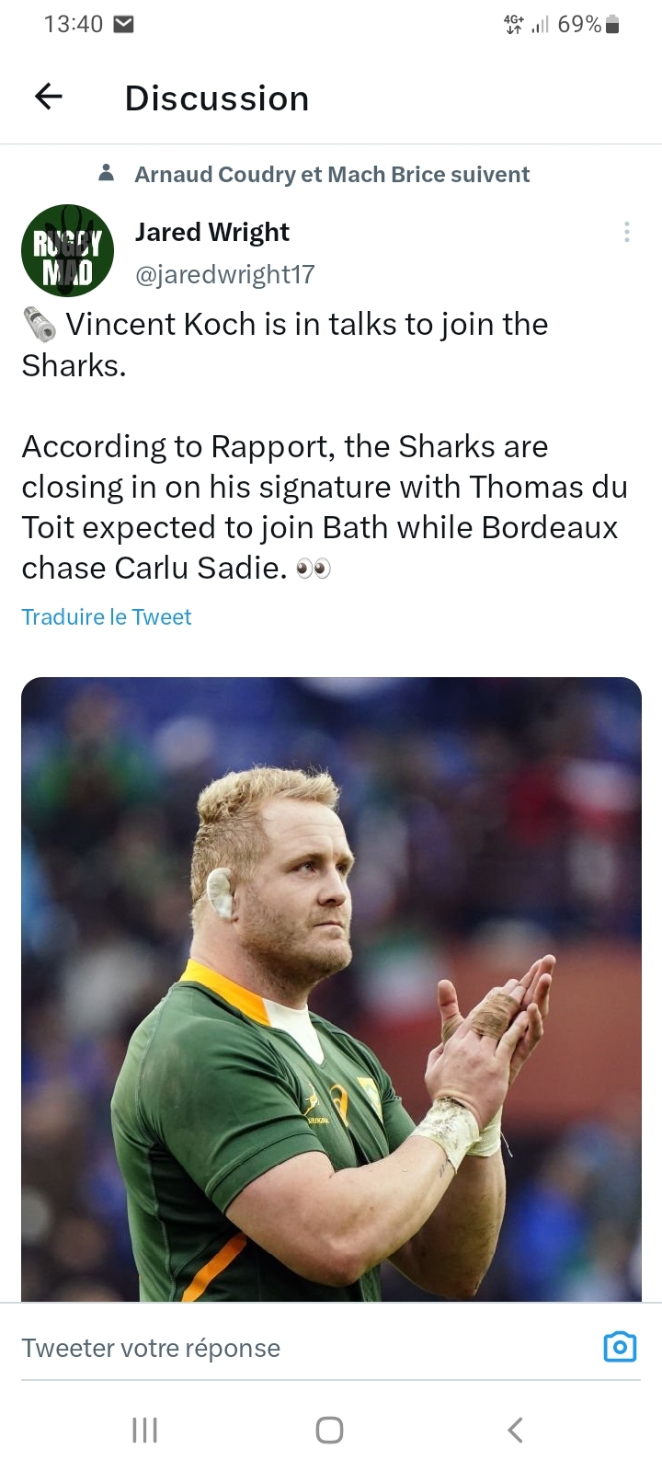Tap the email notification icon in status bar
The width and height of the screenshot is (662, 1472).
tap(123, 24)
